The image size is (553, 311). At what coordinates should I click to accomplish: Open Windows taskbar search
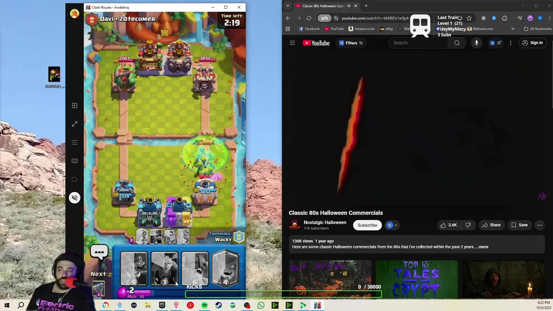tap(21, 305)
